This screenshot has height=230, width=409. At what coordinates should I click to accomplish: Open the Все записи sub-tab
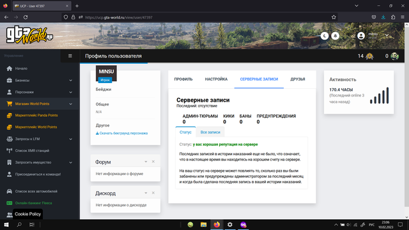coord(210,132)
